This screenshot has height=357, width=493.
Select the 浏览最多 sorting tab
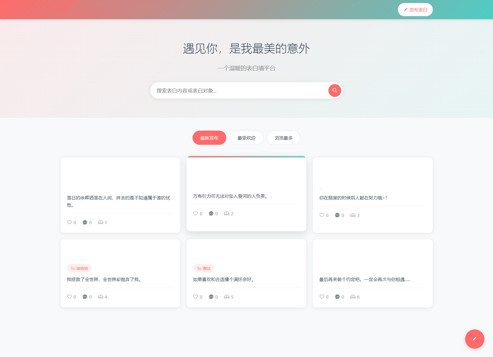coord(283,138)
